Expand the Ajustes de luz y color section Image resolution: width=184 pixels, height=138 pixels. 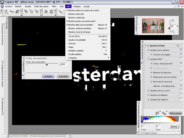pyautogui.click(x=149, y=91)
